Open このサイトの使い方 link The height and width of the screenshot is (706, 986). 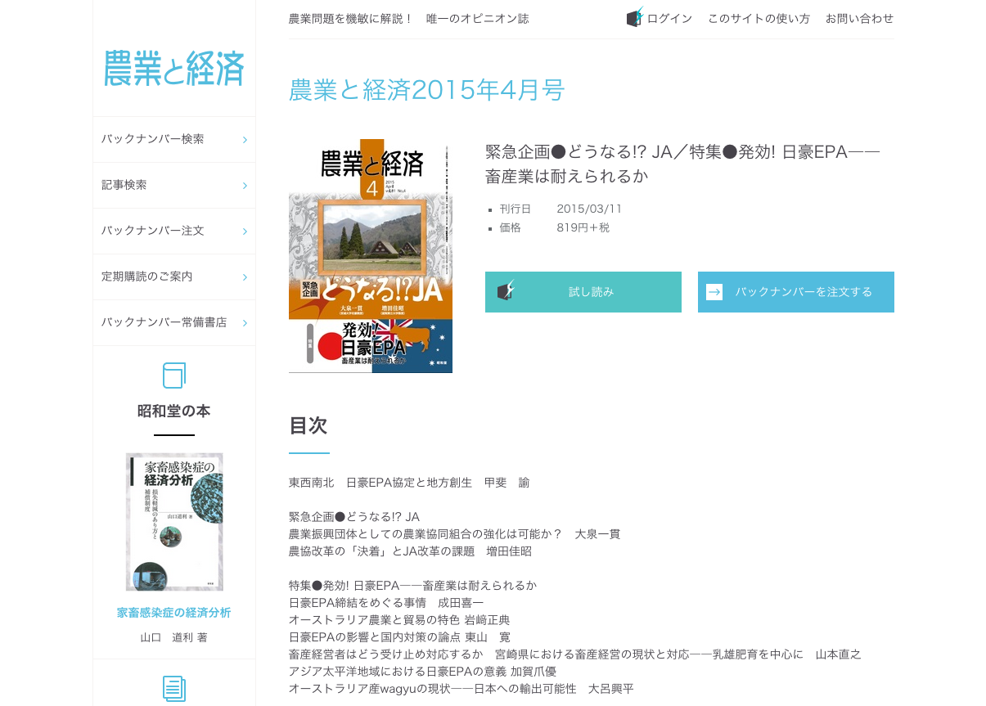759,18
